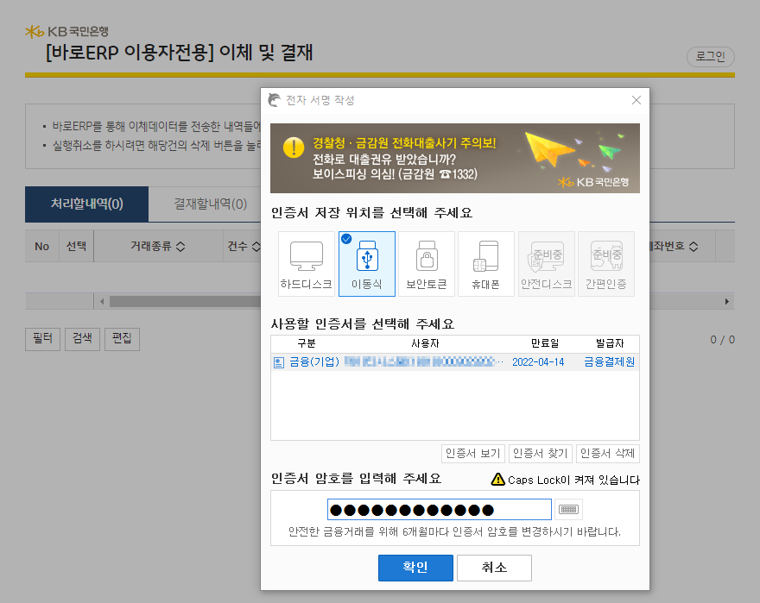This screenshot has width=760, height=603.
Task: Sort table by 계좌번호 column arrows
Action: pyautogui.click(x=693, y=247)
